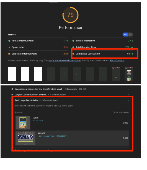Click the green First Contentful Paint dot

click(x=9, y=41)
